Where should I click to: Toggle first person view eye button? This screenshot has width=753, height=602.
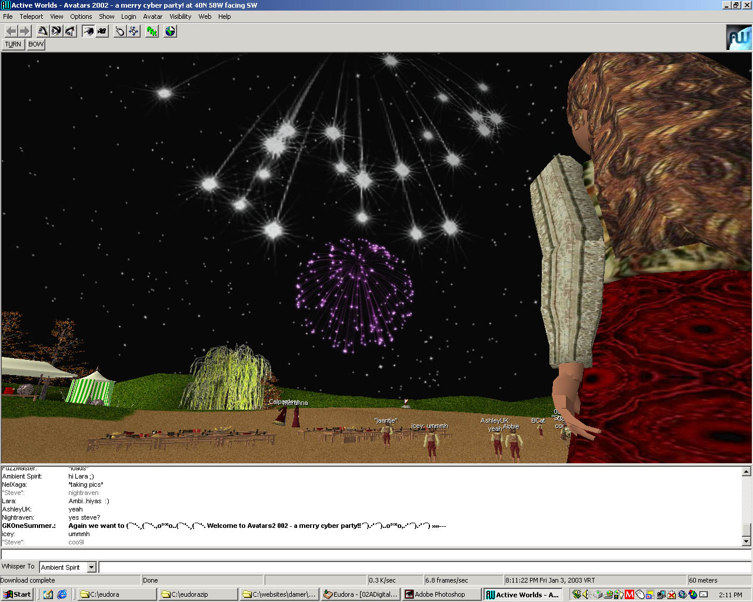point(88,31)
